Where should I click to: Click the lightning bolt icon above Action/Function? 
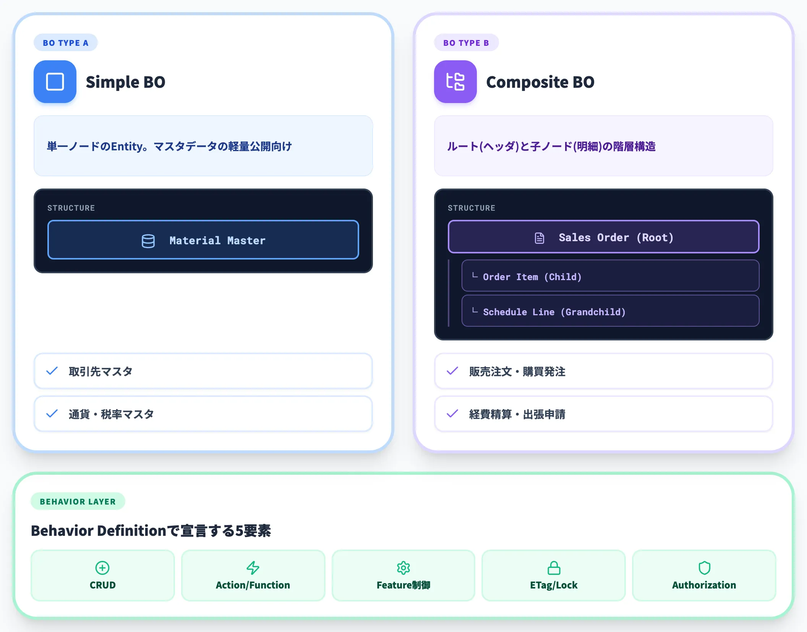[x=253, y=568]
